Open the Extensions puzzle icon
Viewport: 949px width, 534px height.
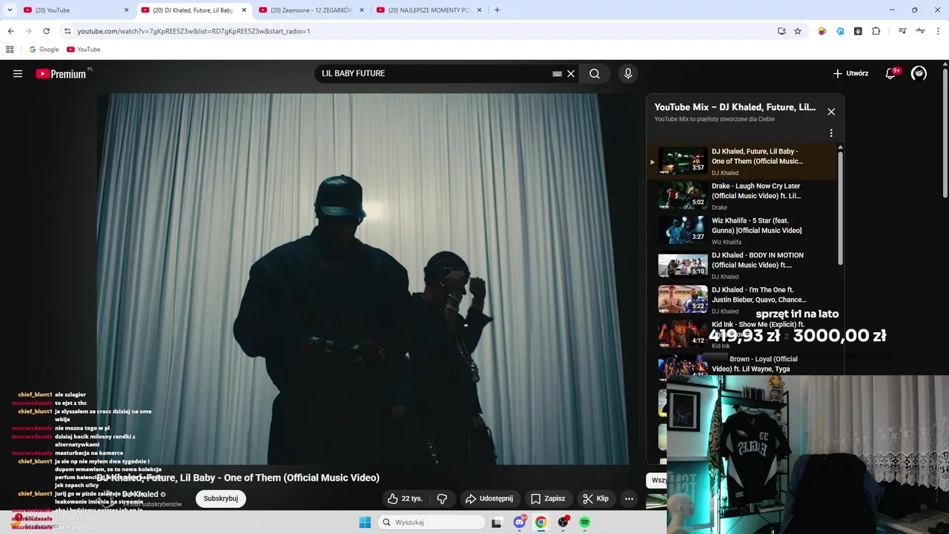click(x=876, y=31)
